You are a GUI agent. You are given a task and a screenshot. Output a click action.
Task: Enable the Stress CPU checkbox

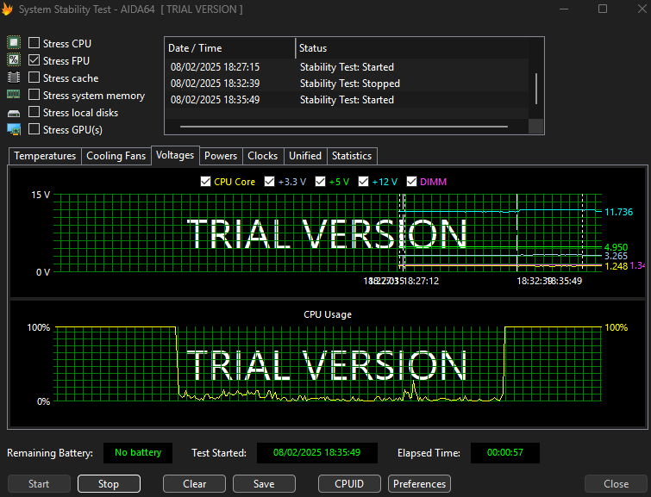coord(34,43)
